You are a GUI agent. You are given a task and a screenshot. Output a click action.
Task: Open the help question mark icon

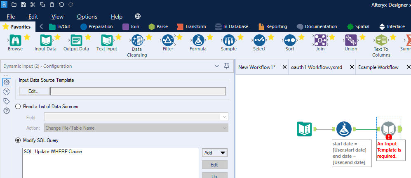[7, 111]
